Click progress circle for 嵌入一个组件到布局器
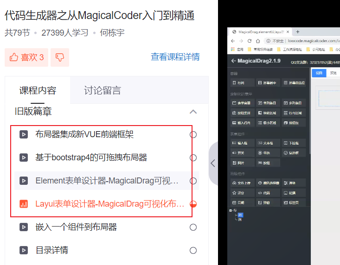Image resolution: width=340 pixels, height=265 pixels. click(x=193, y=227)
